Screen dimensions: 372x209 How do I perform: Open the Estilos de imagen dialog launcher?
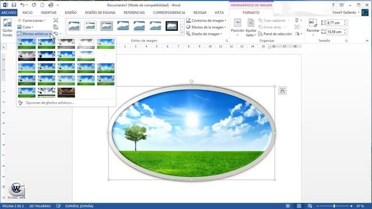(227, 41)
